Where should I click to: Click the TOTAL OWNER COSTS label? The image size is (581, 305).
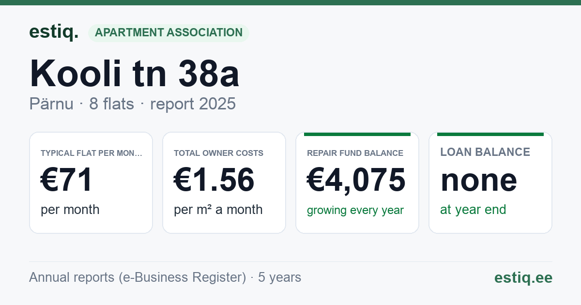click(x=218, y=153)
